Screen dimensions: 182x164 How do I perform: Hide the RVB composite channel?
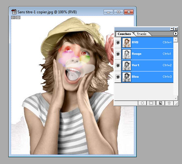click(118, 43)
